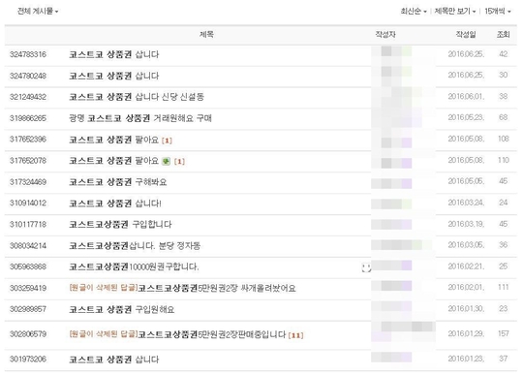
Task: Open the 제목만 보기 view dropdown
Action: click(x=455, y=12)
